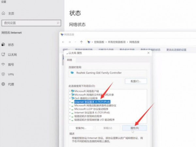
Task: Click the 网络连接 window title icon
Action: coord(62,34)
